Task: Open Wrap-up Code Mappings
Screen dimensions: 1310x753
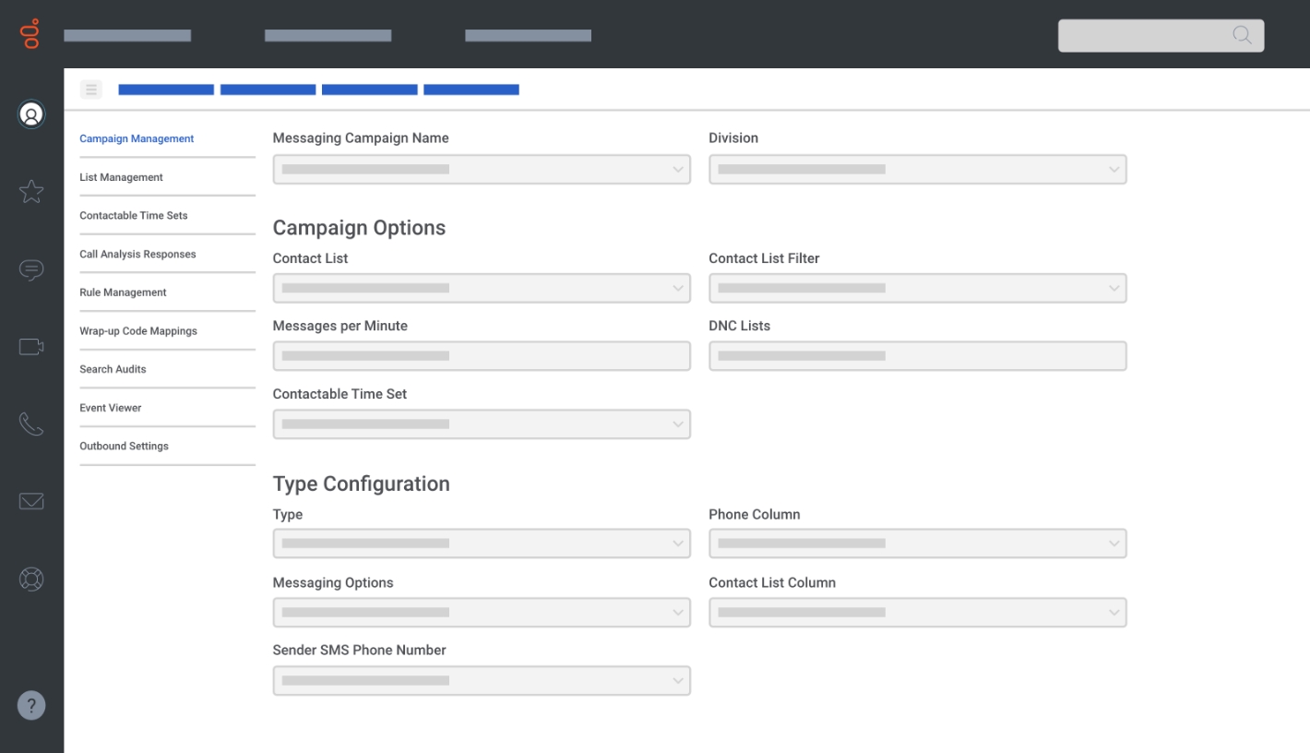Action: (137, 330)
